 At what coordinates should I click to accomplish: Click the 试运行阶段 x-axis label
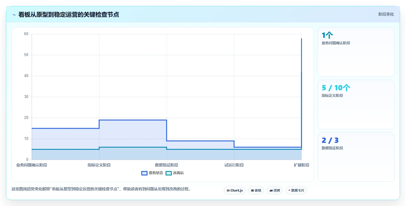click(x=234, y=165)
